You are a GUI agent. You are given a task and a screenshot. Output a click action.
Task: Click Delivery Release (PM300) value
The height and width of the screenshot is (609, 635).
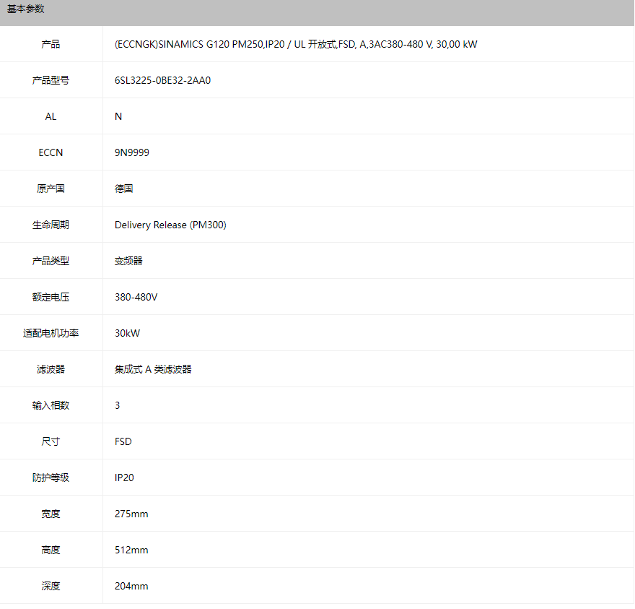pos(170,225)
